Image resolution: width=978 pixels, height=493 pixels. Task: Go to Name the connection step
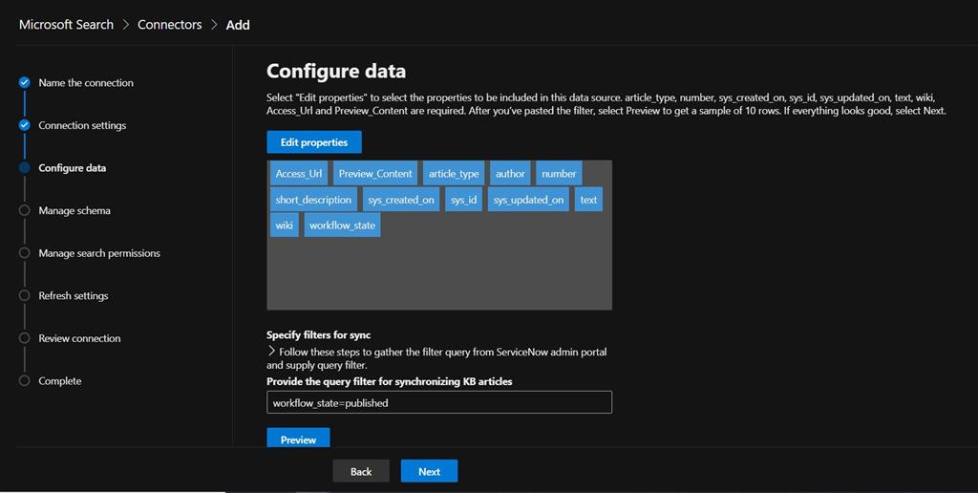point(86,82)
